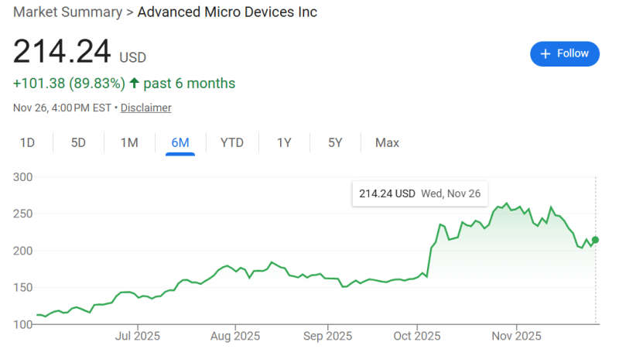Screen dimensions: 619x349
Task: Switch to the 5Y chart range
Action: pyautogui.click(x=335, y=142)
